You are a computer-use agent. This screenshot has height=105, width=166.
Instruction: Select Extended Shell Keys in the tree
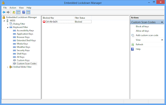[26, 41]
